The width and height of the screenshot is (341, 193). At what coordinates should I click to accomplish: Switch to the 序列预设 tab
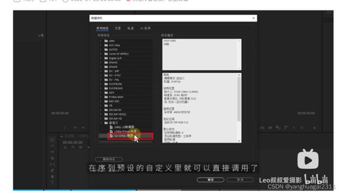(102, 28)
